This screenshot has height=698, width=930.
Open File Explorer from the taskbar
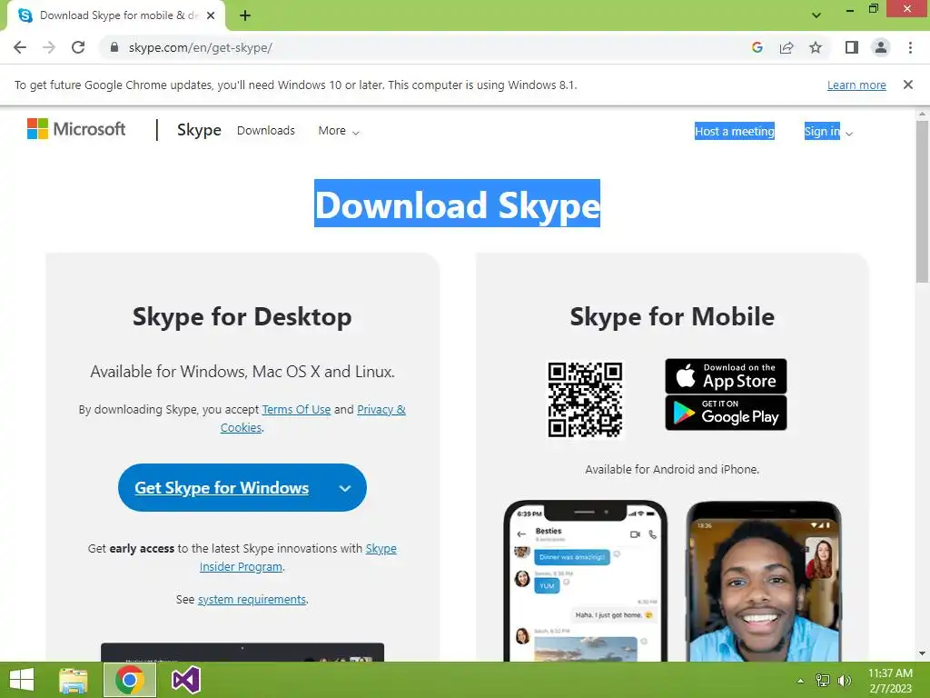point(74,680)
